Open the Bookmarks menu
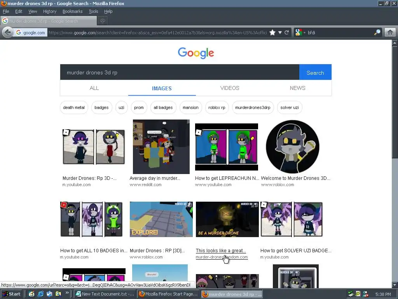The width and height of the screenshot is (398, 299). coord(73,11)
